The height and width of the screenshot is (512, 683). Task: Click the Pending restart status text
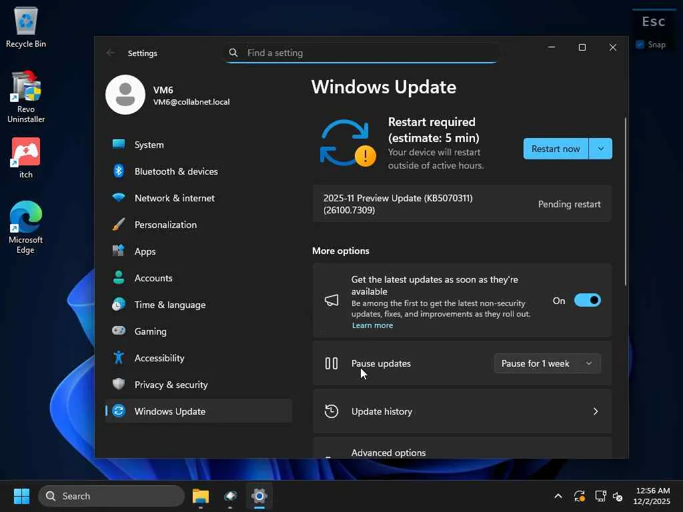(569, 204)
